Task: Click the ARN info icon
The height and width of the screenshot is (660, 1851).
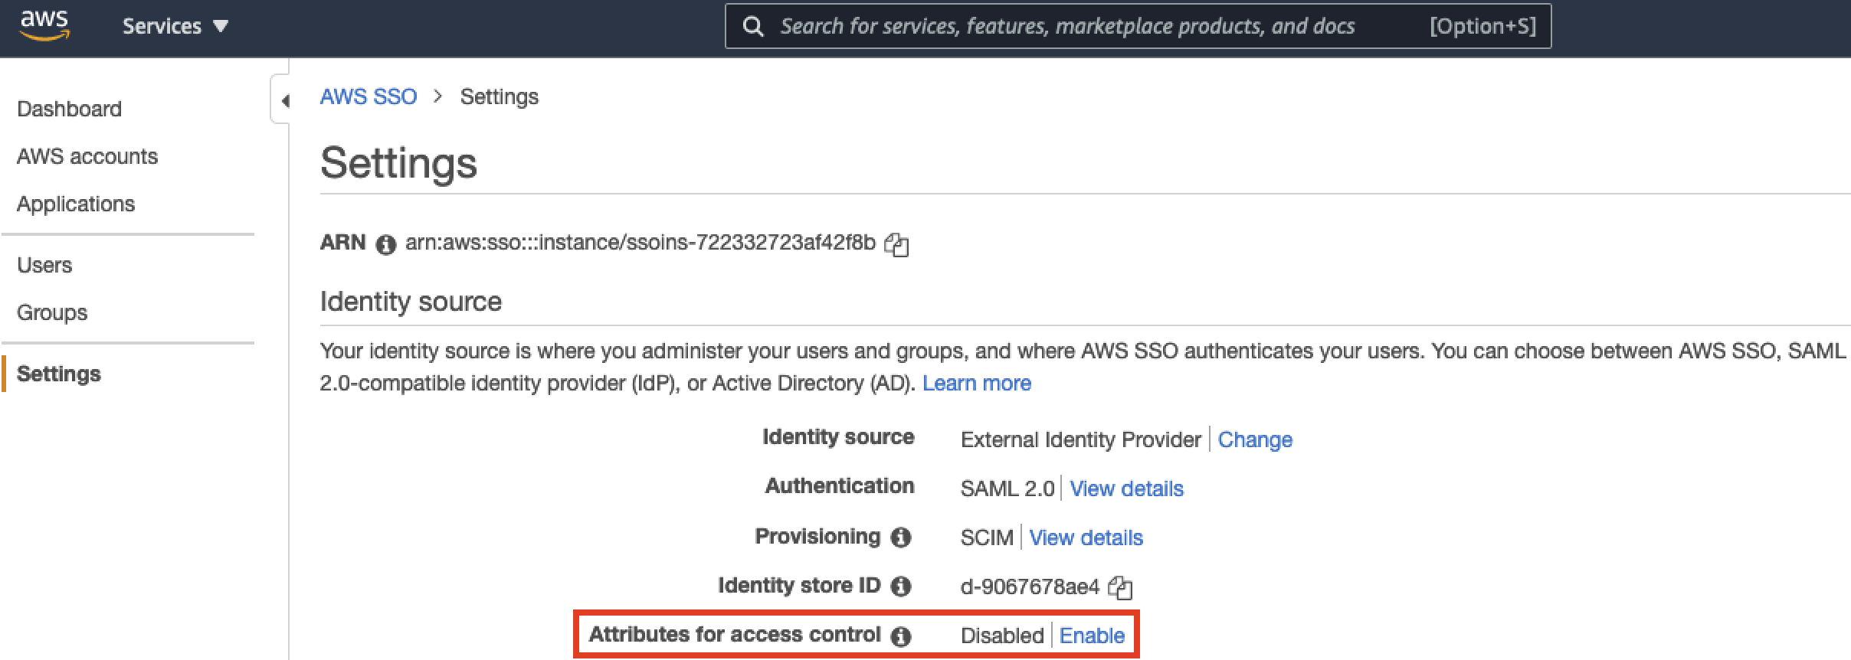Action: coord(385,244)
